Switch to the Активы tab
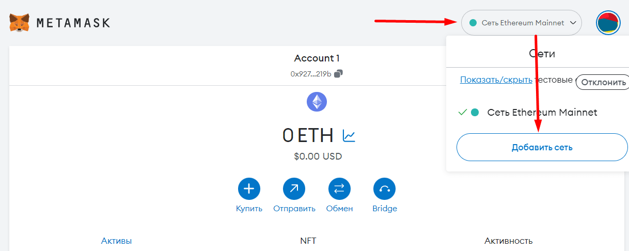The image size is (629, 251). [x=116, y=241]
